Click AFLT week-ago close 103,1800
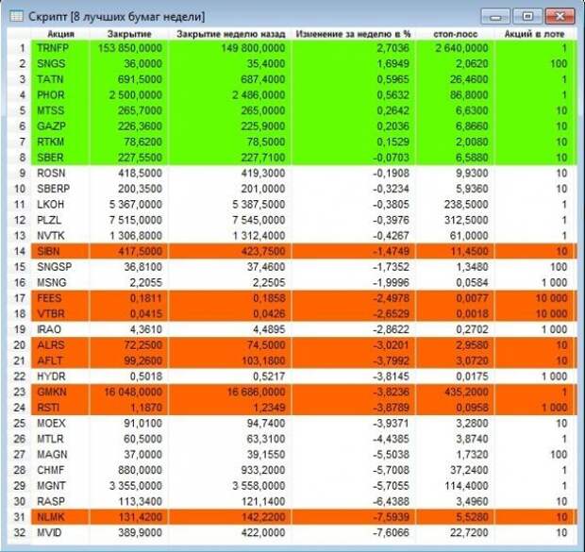This screenshot has height=552, width=585. click(263, 360)
